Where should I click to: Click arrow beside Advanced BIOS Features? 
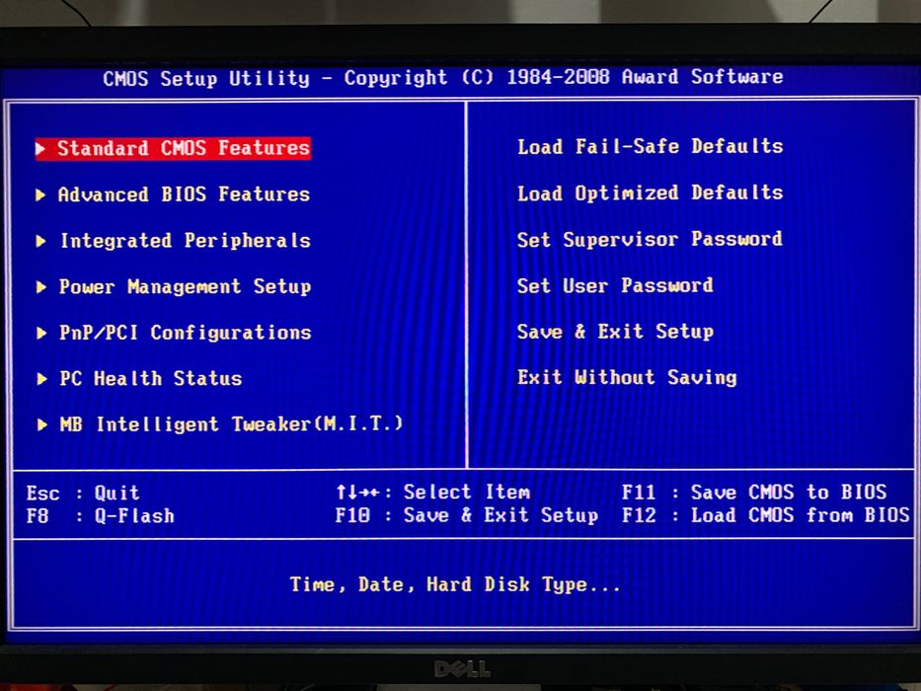coord(40,194)
